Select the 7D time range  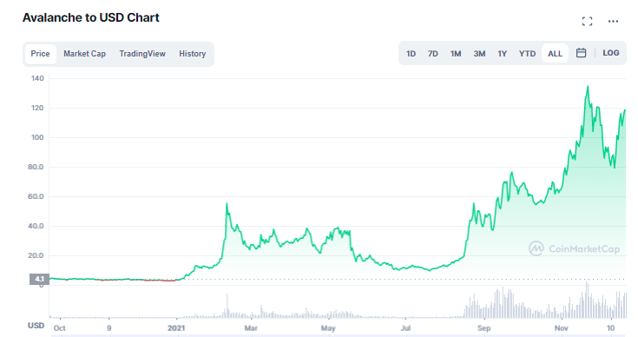click(x=433, y=54)
